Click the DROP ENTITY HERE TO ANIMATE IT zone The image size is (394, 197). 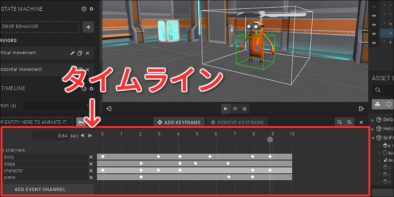click(x=36, y=122)
